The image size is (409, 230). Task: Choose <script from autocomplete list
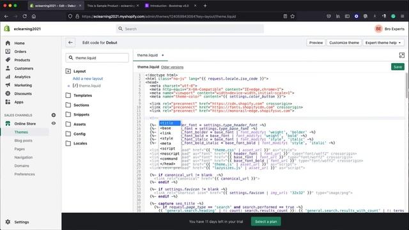coord(170,148)
